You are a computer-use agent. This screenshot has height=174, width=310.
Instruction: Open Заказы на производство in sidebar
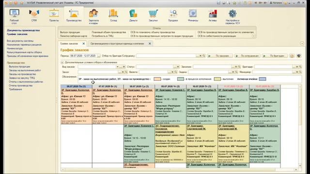point(22,74)
